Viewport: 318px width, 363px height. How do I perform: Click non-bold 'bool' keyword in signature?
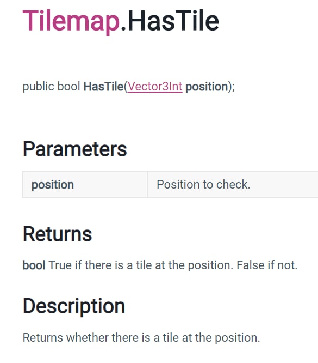(x=68, y=87)
